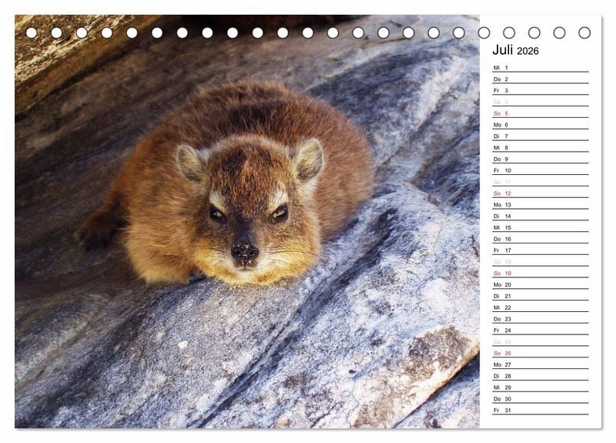Click the Fr 3 entry line
The width and height of the screenshot is (616, 443).
point(540,90)
